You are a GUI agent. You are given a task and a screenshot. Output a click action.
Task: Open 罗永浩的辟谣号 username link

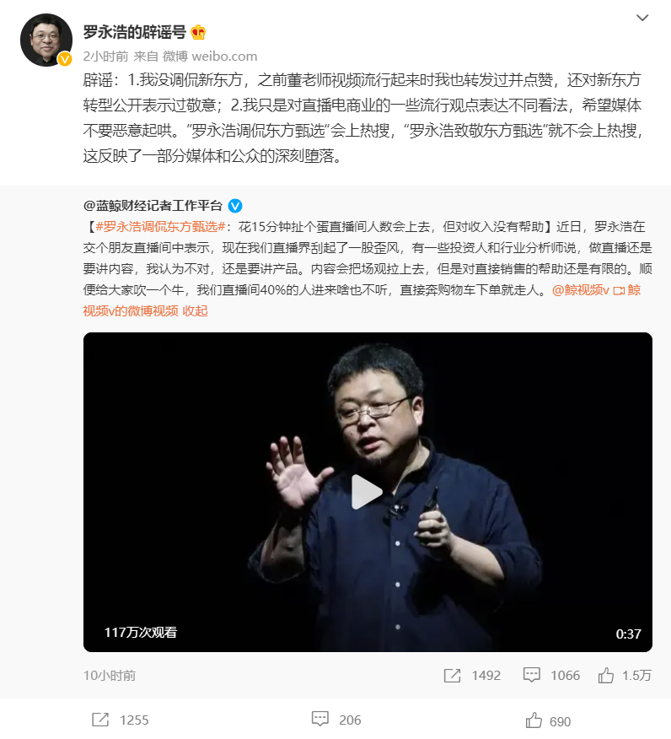coord(135,32)
